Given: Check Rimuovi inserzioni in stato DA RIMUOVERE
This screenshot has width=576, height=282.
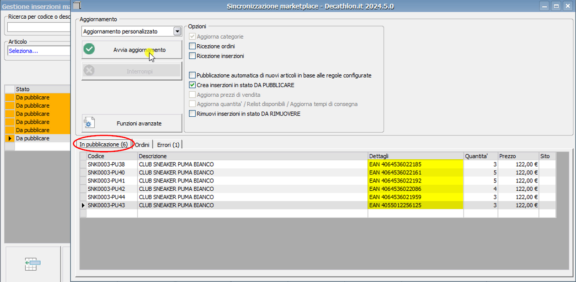Looking at the screenshot, I should click(x=192, y=114).
